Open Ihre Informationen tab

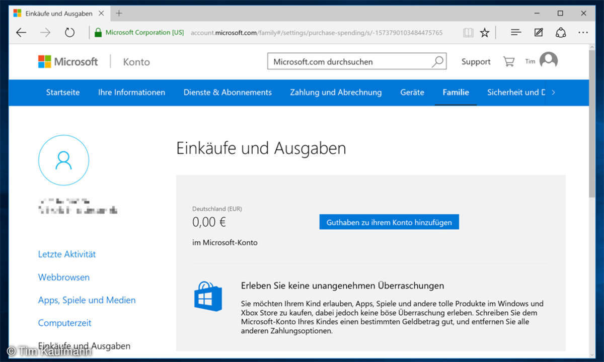coord(131,93)
